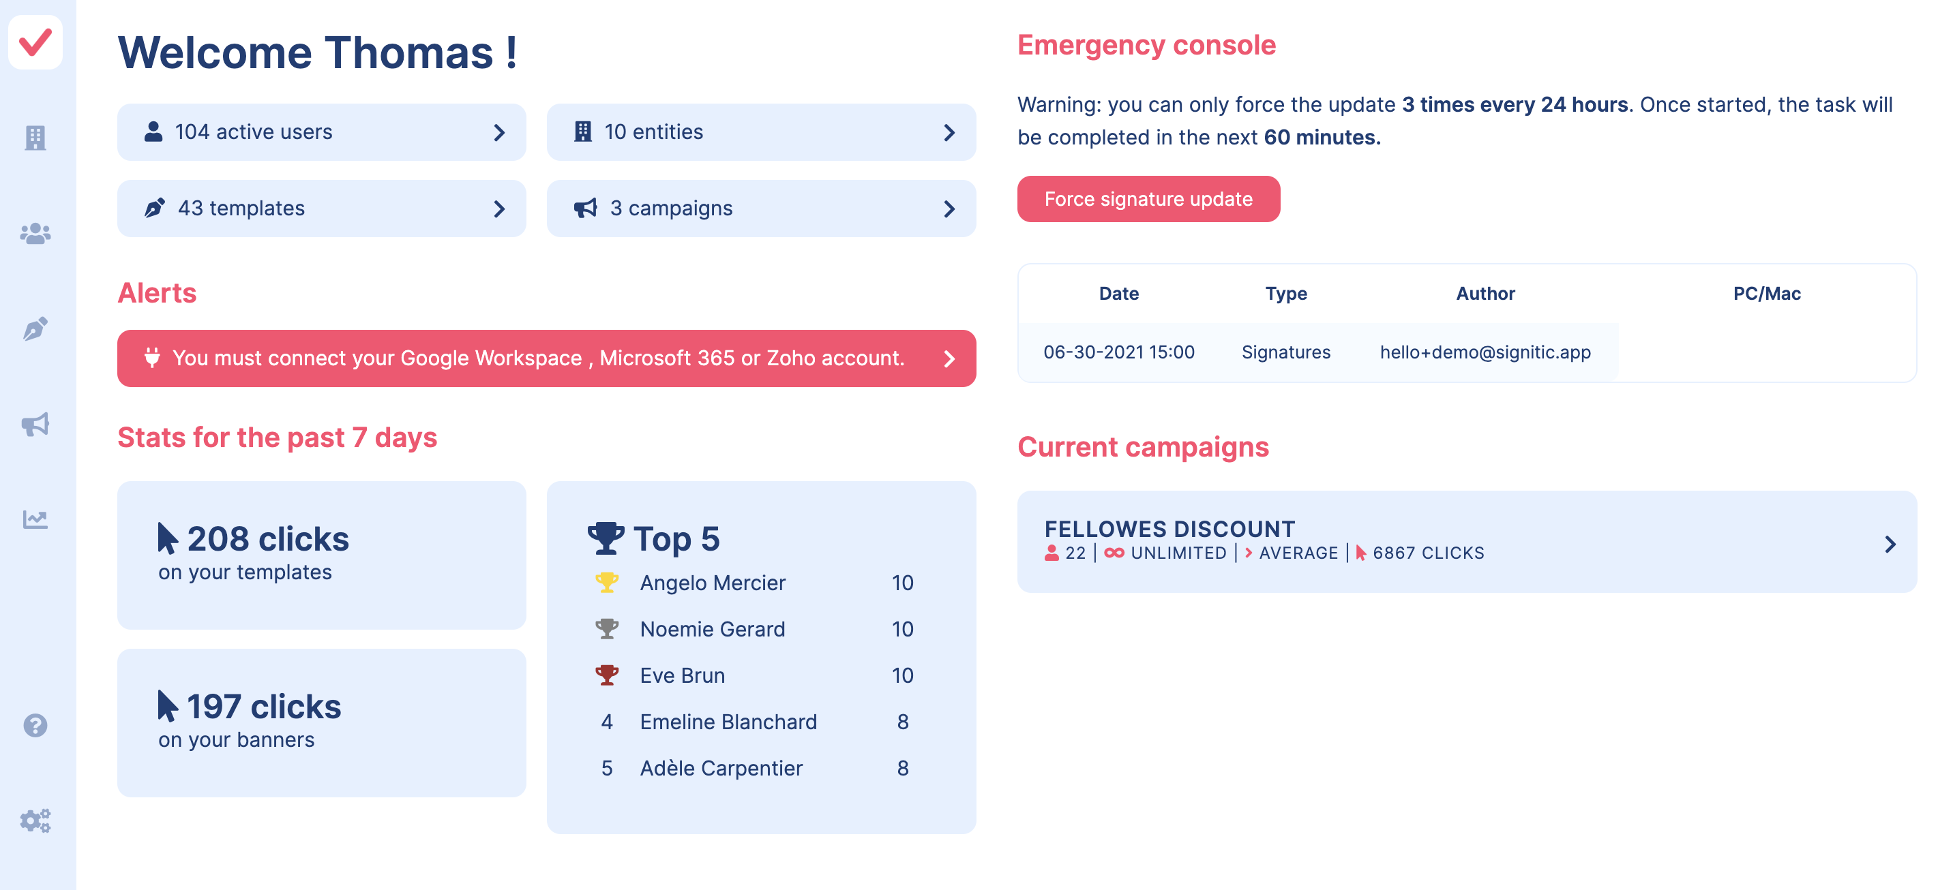The height and width of the screenshot is (890, 1953).
Task: Select Angelo Mercier in Top 5 list
Action: tap(712, 583)
